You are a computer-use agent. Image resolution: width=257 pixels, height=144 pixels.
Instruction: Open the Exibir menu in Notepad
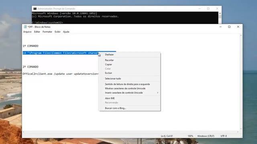(57, 32)
